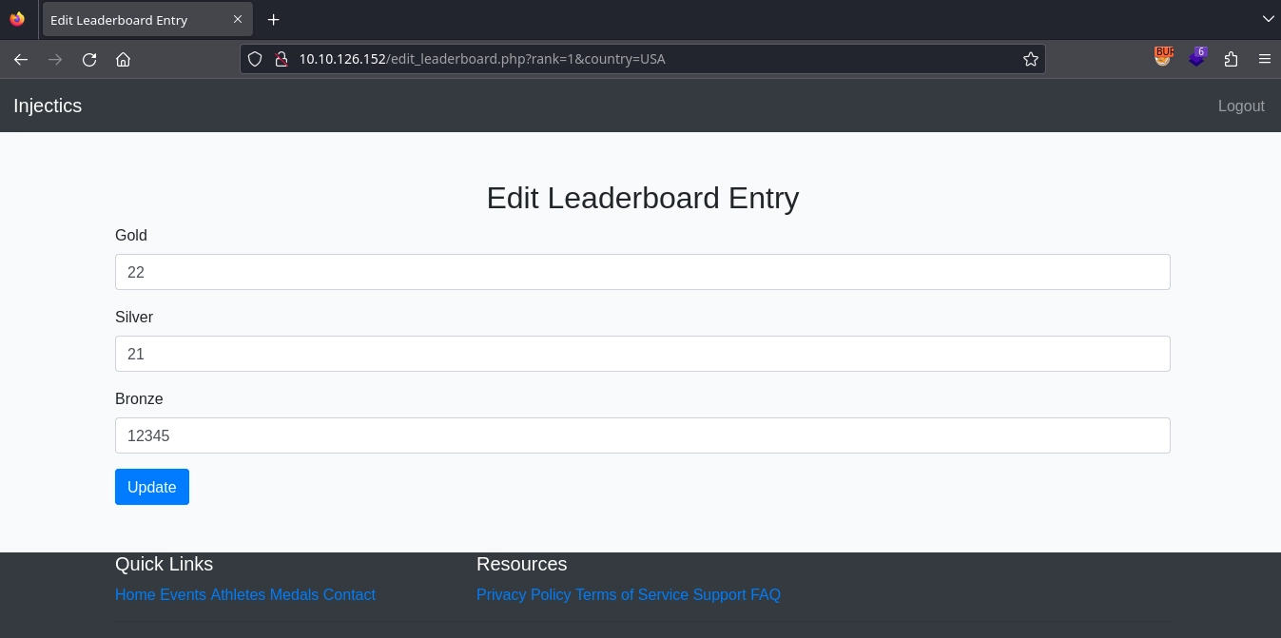Screen dimensions: 1281x638
Task: Click the Injectics site title
Action: (48, 106)
